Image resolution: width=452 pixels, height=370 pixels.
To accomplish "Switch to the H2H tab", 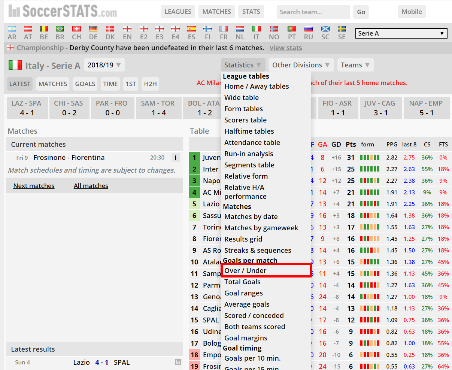I will coord(150,84).
